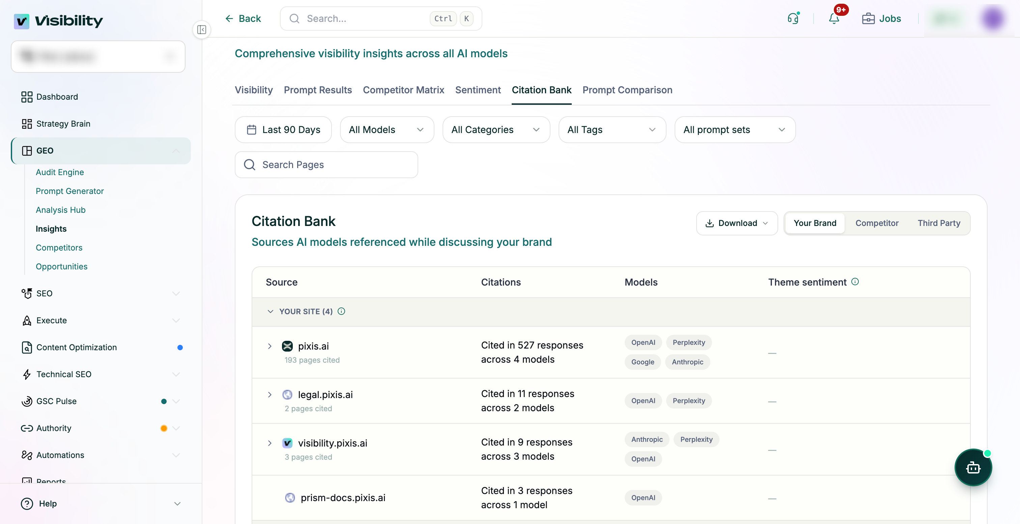The height and width of the screenshot is (524, 1020).
Task: Click the user avatar
Action: (x=993, y=19)
